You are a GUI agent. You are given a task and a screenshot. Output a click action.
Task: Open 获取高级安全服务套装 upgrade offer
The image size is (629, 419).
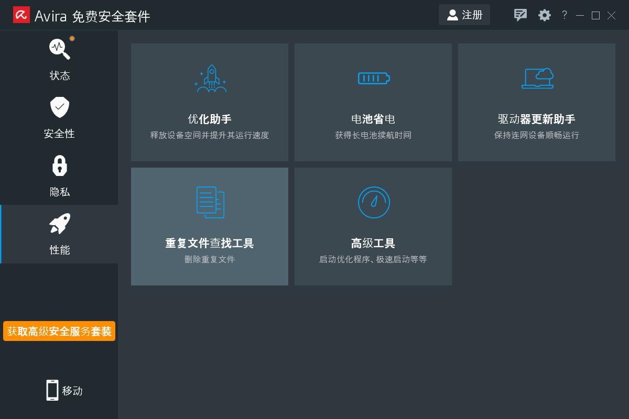59,331
